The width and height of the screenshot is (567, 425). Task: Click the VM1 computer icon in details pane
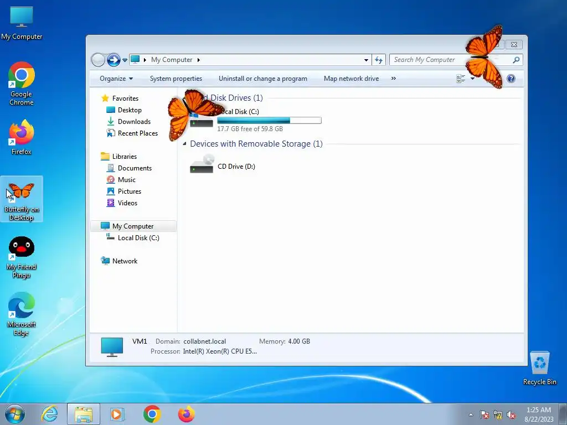pos(112,346)
